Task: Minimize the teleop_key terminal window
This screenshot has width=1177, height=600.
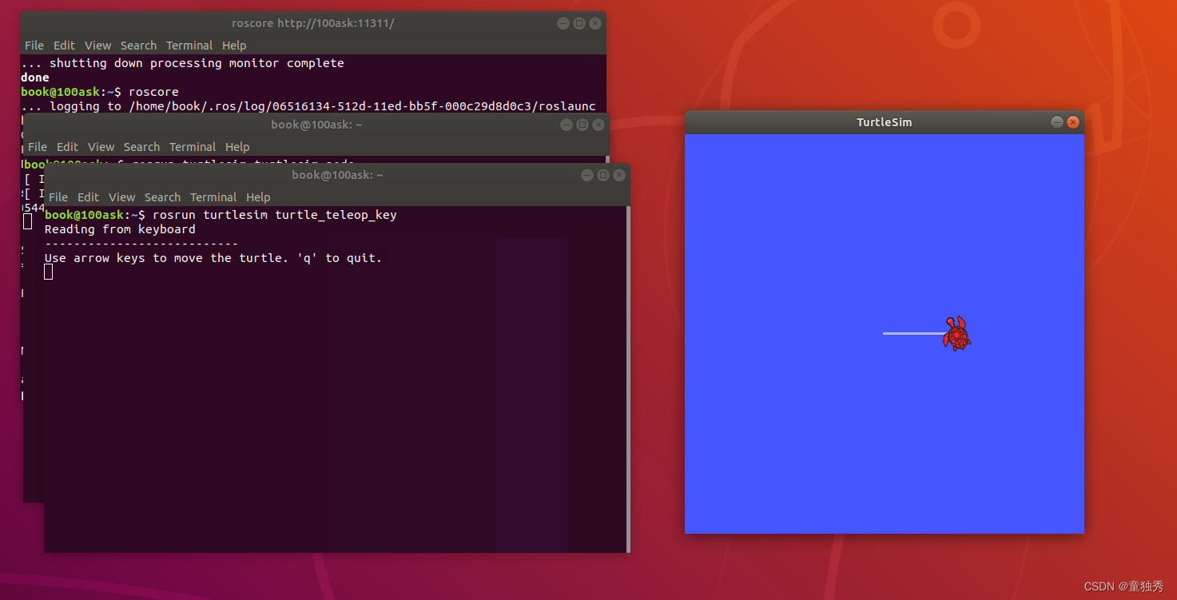Action: pyautogui.click(x=587, y=175)
